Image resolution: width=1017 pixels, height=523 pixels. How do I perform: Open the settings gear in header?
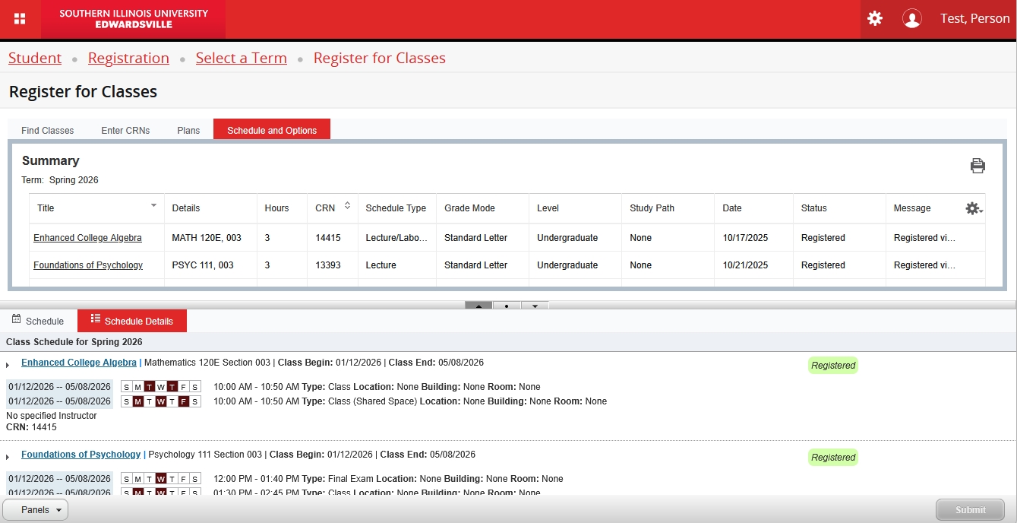875,19
